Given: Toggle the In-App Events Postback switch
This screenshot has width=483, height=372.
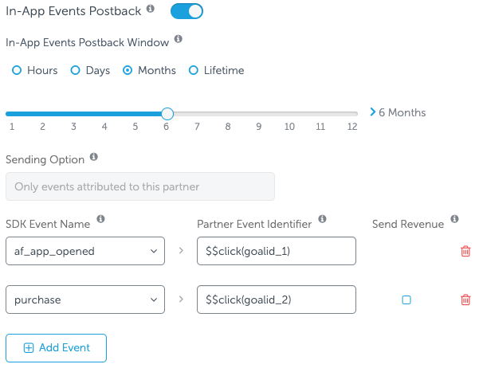Looking at the screenshot, I should click(x=187, y=11).
